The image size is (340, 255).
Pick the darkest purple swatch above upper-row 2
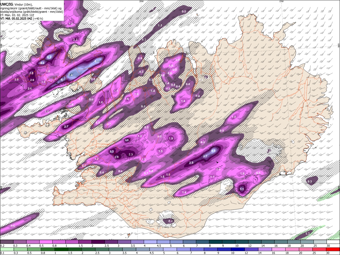(x=98, y=242)
